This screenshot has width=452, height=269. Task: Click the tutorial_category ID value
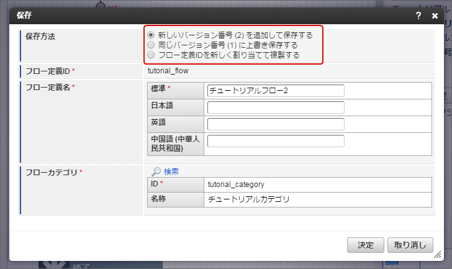[x=236, y=185]
